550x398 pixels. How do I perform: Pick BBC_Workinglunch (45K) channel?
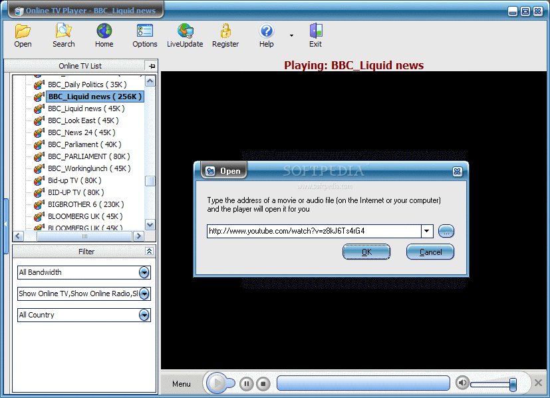[x=89, y=168]
